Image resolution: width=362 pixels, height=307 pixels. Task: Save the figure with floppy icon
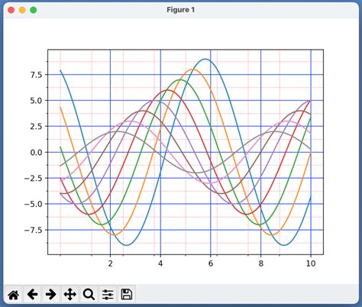tap(127, 295)
